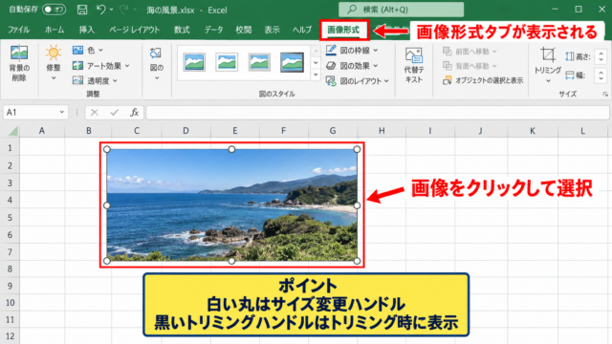Click the seascape picture in the sheet
The width and height of the screenshot is (612, 344).
pos(231,204)
